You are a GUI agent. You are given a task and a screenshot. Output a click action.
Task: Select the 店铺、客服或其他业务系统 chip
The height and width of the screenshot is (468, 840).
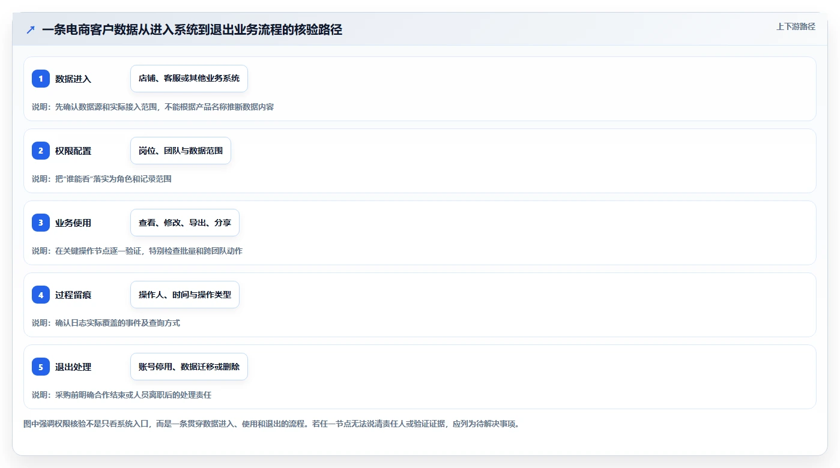pos(189,79)
